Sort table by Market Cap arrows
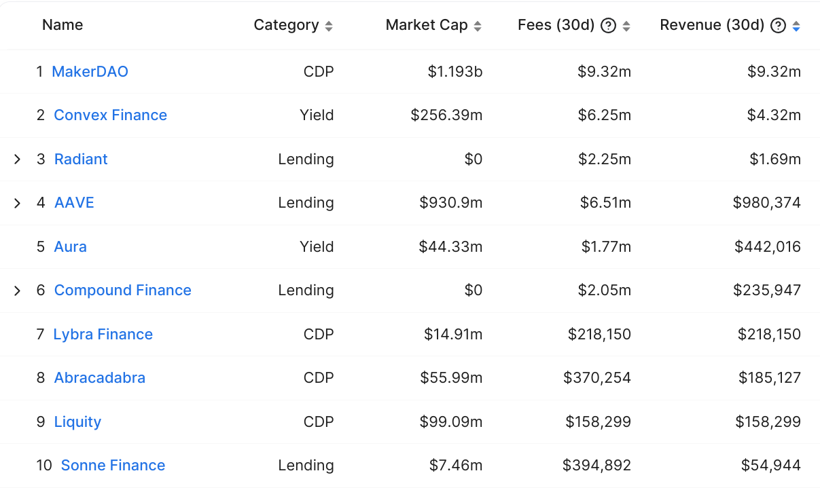Image resolution: width=820 pixels, height=488 pixels. (x=478, y=26)
